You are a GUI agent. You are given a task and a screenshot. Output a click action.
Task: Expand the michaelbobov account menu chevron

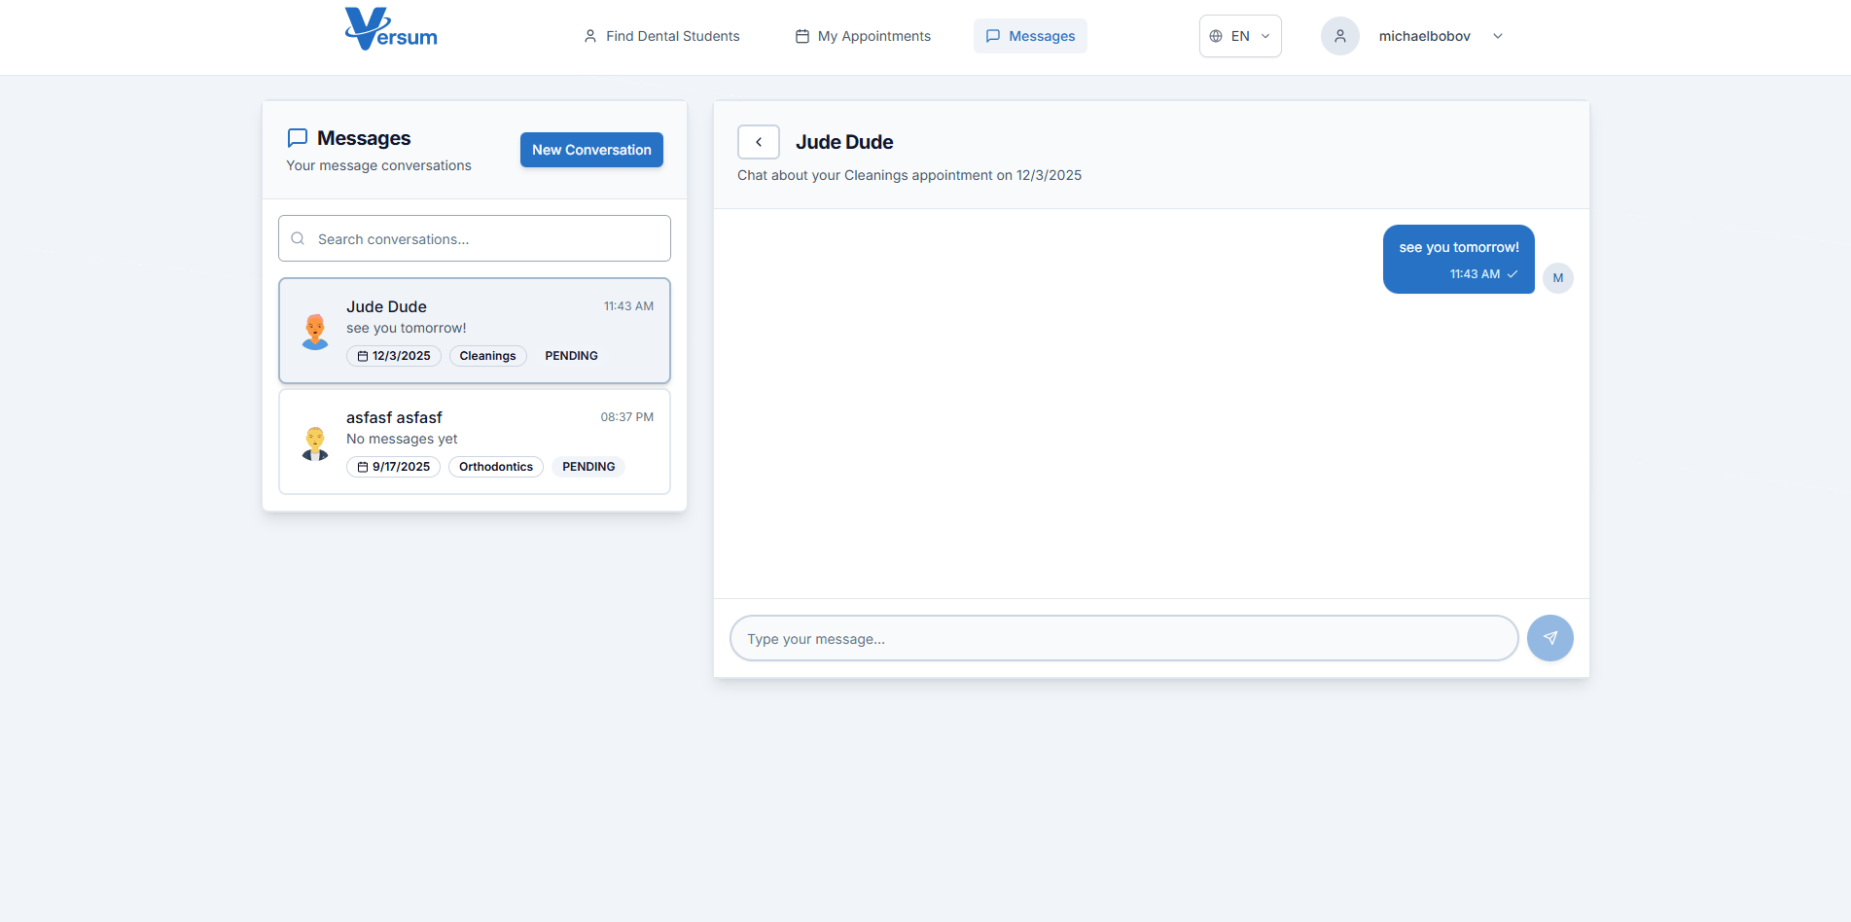pos(1498,36)
